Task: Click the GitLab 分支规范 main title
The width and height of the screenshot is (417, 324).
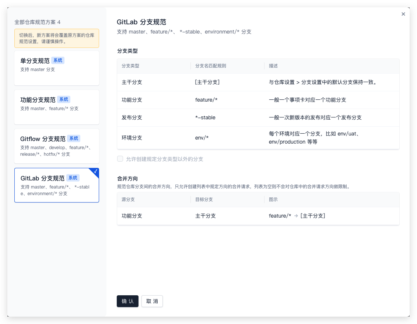Action: click(141, 22)
